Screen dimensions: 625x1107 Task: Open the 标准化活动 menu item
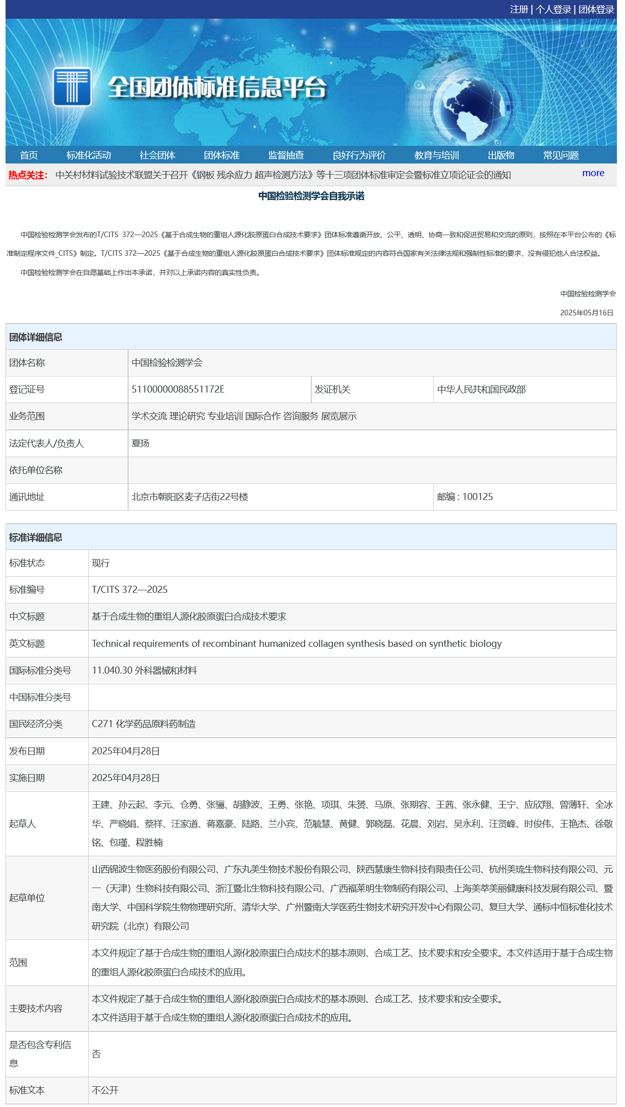click(x=88, y=155)
